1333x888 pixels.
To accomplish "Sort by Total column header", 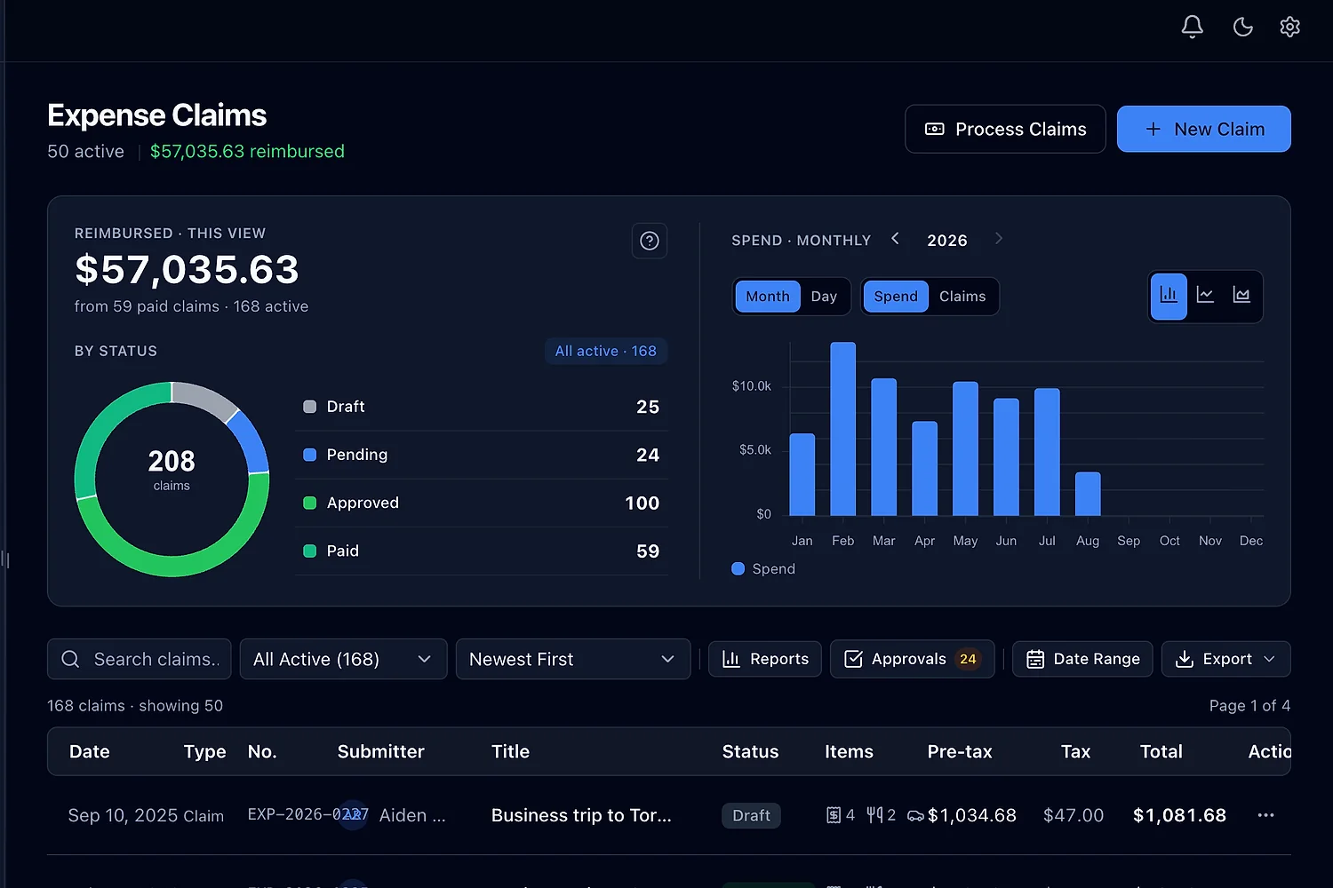I will [1161, 752].
